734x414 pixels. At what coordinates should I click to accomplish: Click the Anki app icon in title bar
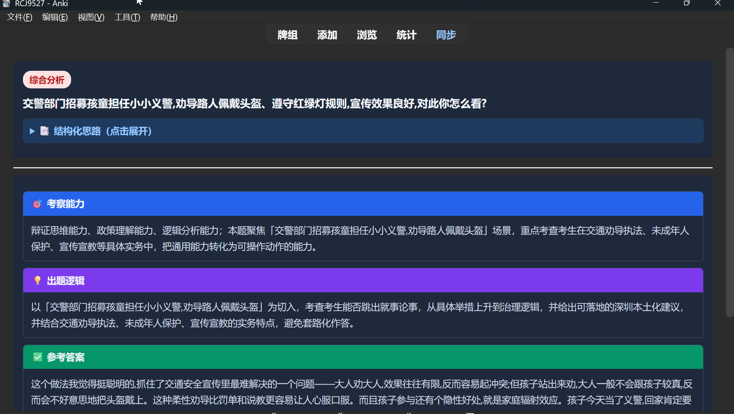6,3
